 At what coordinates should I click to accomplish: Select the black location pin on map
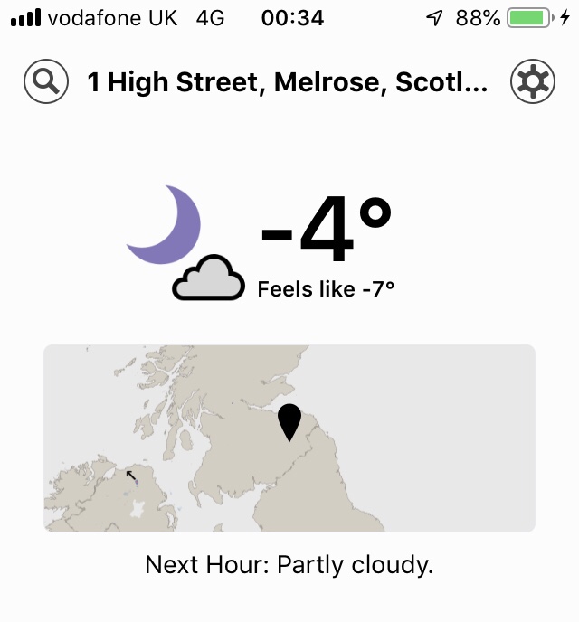(289, 421)
